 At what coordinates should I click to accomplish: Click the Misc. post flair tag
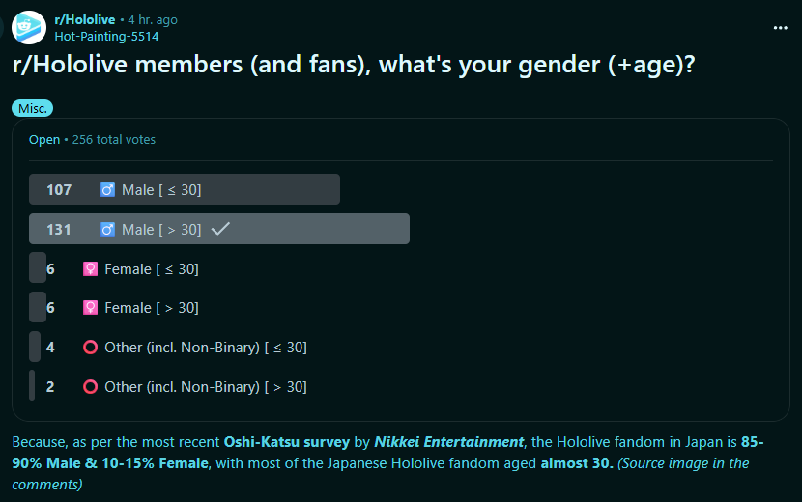32,108
